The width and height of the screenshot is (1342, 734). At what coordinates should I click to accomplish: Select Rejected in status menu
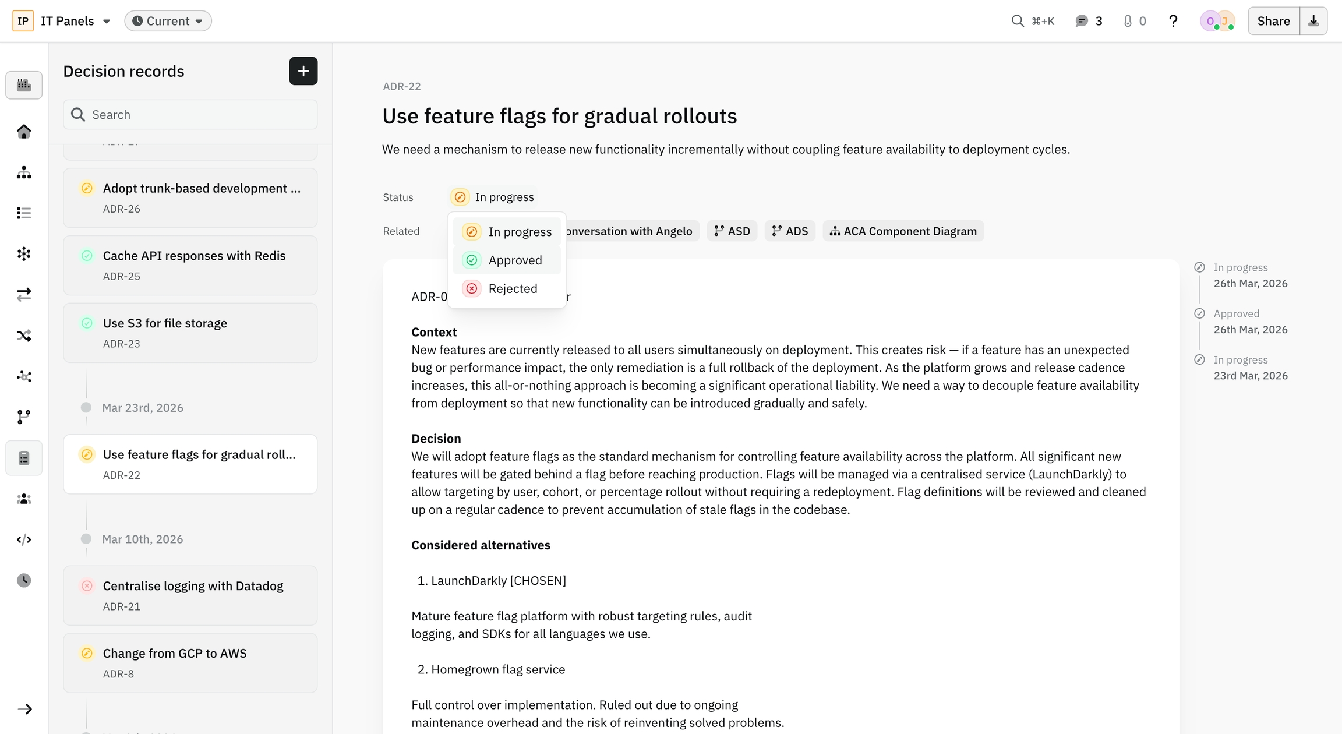[x=506, y=289]
